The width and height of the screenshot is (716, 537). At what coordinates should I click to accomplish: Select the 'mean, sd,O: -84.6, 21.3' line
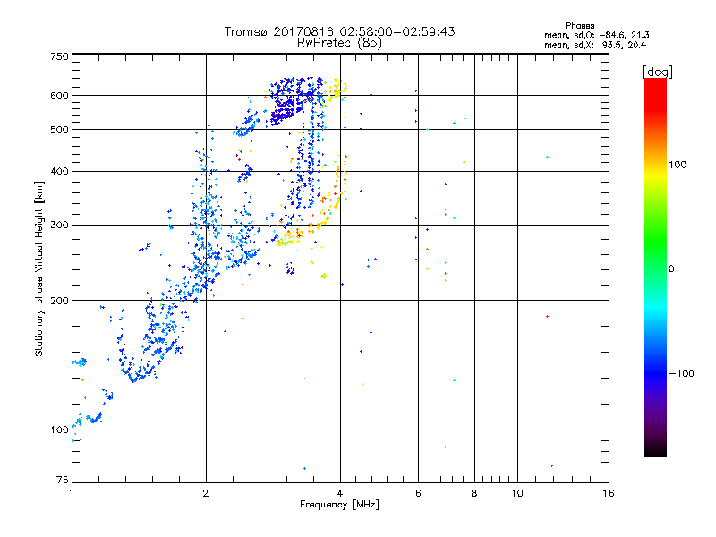[x=596, y=35]
